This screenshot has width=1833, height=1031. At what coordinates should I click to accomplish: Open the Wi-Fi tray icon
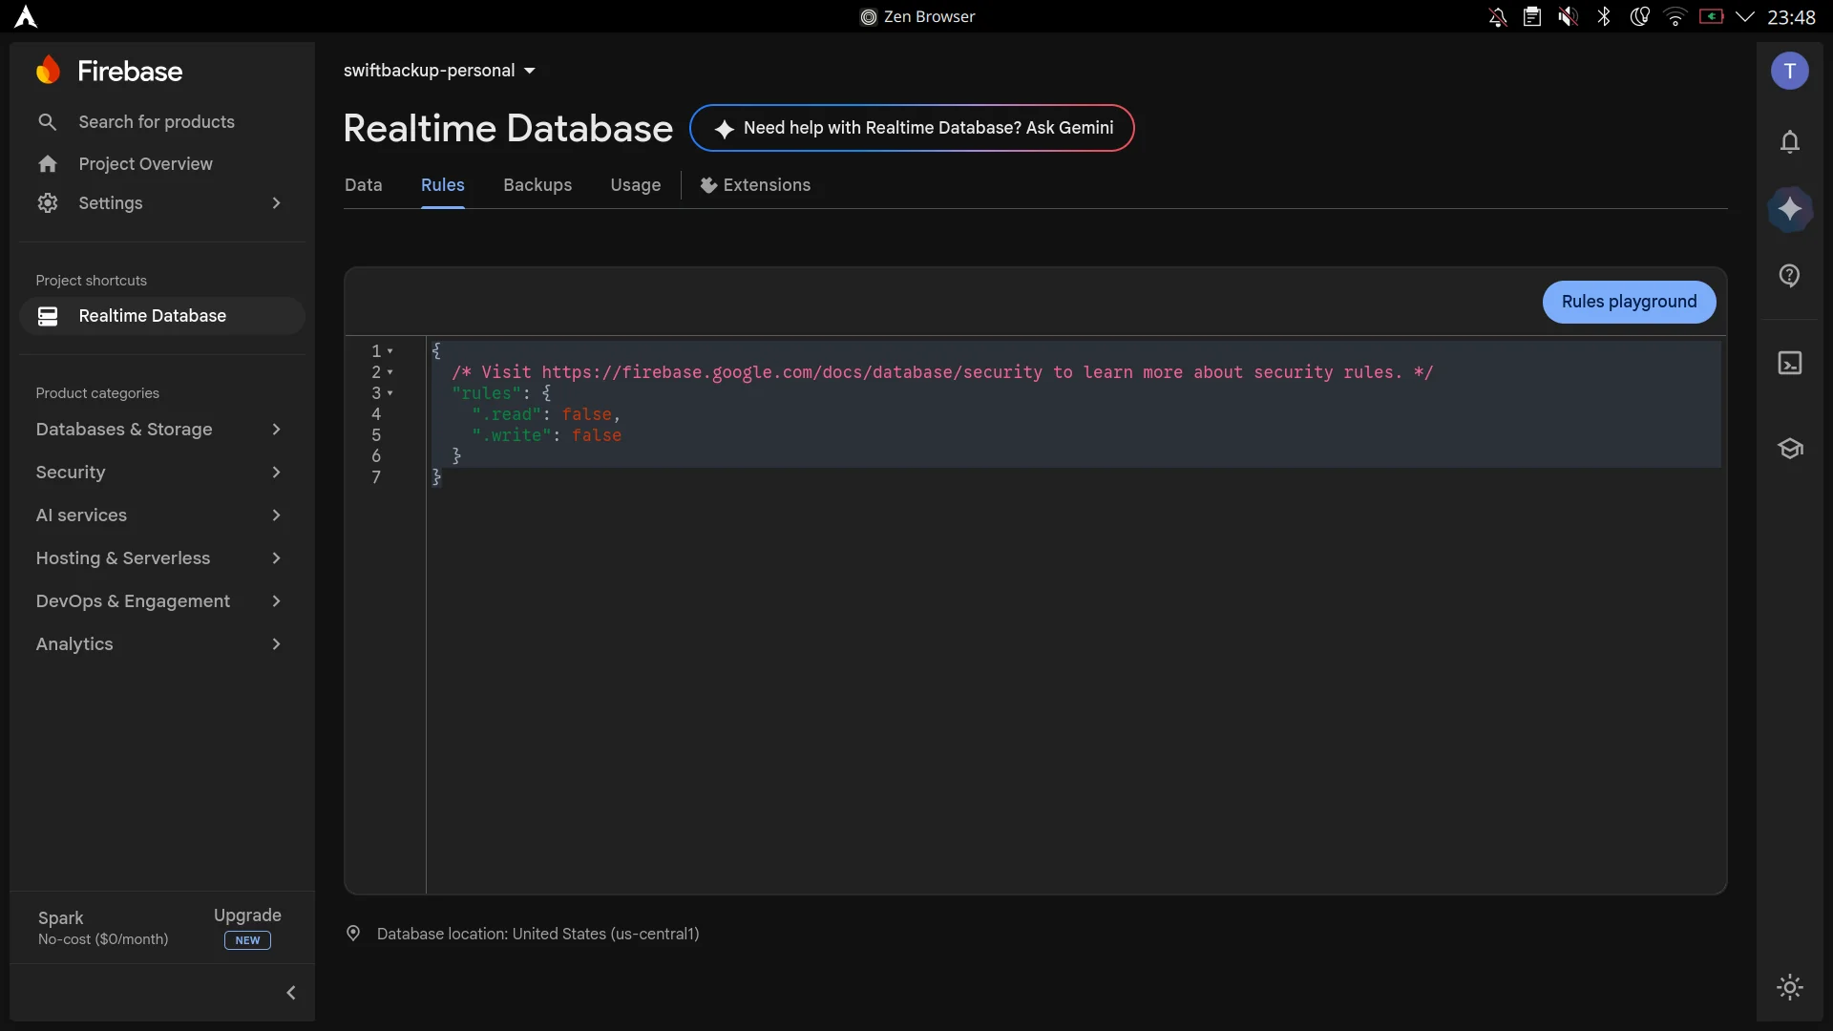click(x=1675, y=16)
